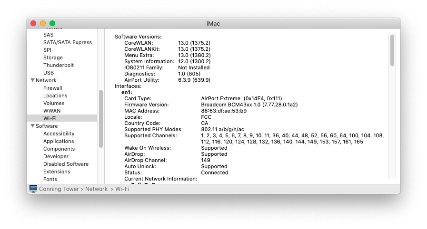
Task: Select Extensions under Software
Action: click(57, 172)
